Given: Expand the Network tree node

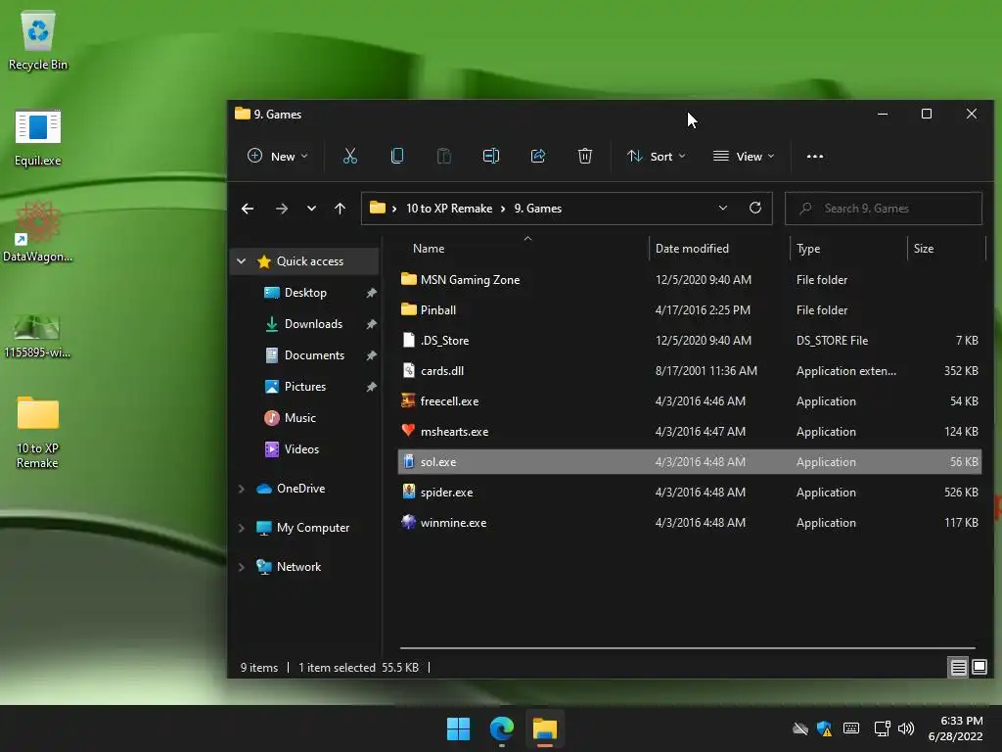Looking at the screenshot, I should tap(242, 567).
